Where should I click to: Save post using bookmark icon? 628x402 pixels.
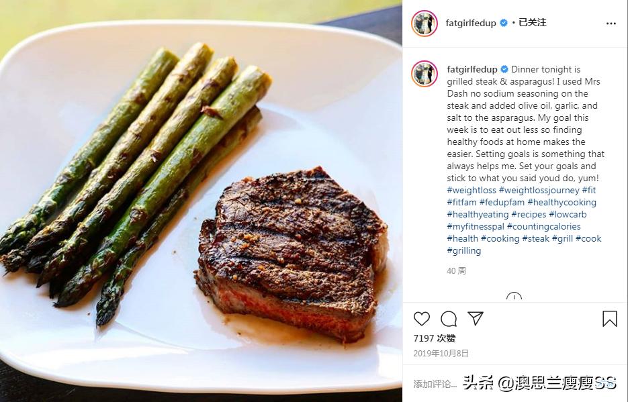pos(610,319)
